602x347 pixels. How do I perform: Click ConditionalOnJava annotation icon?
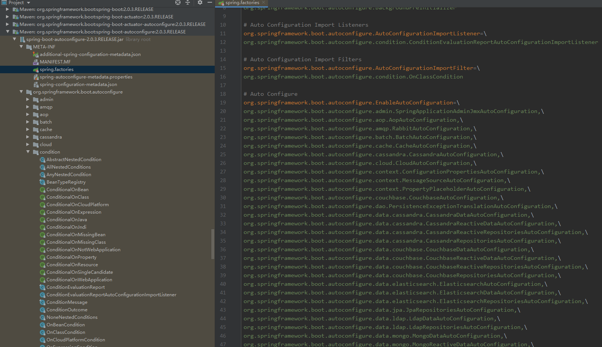pyautogui.click(x=42, y=220)
